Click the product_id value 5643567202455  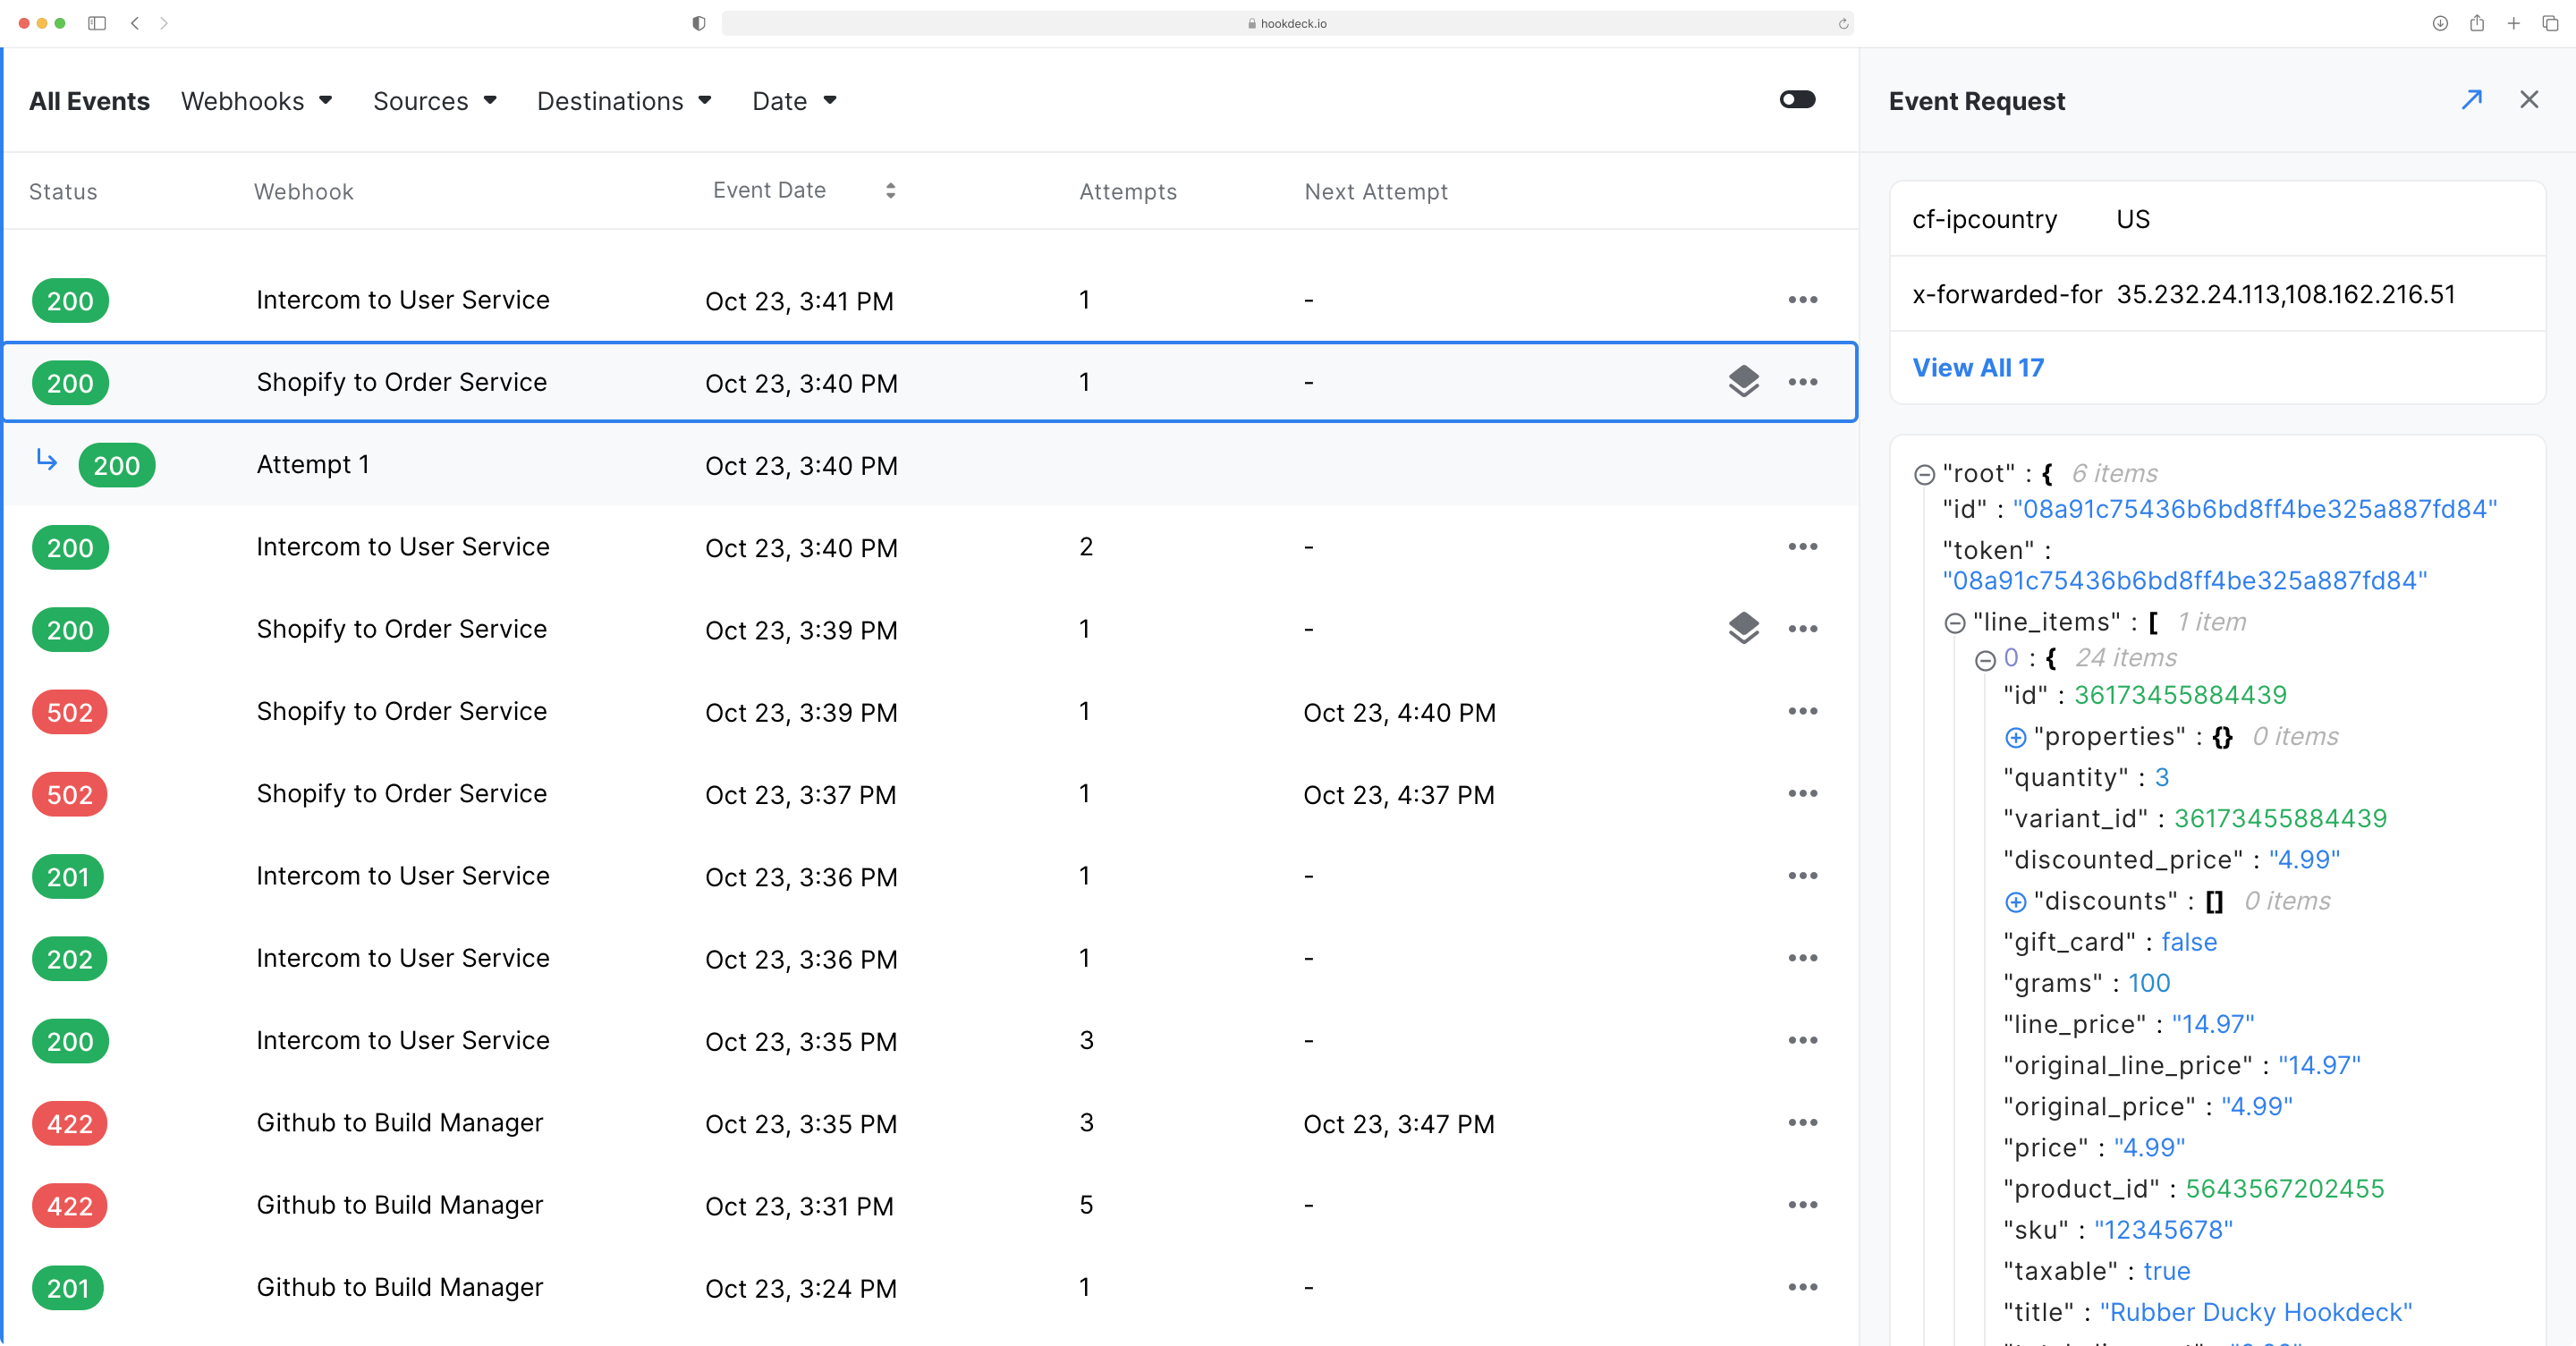click(2284, 1189)
